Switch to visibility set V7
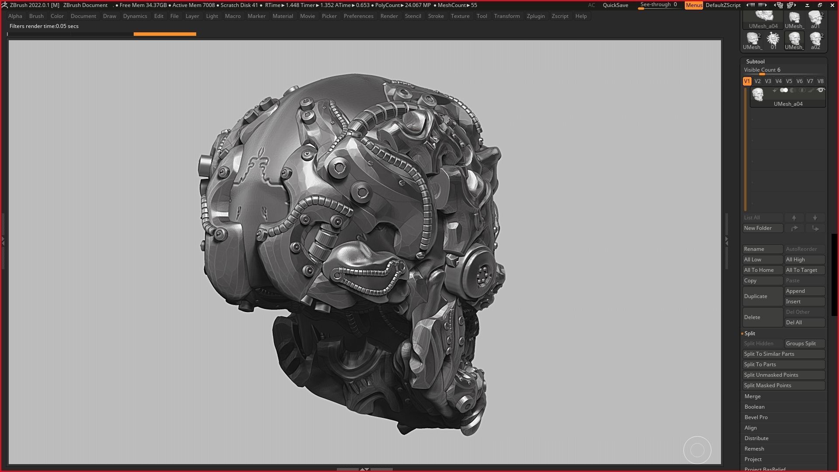Viewport: 839px width, 472px height. 810,81
